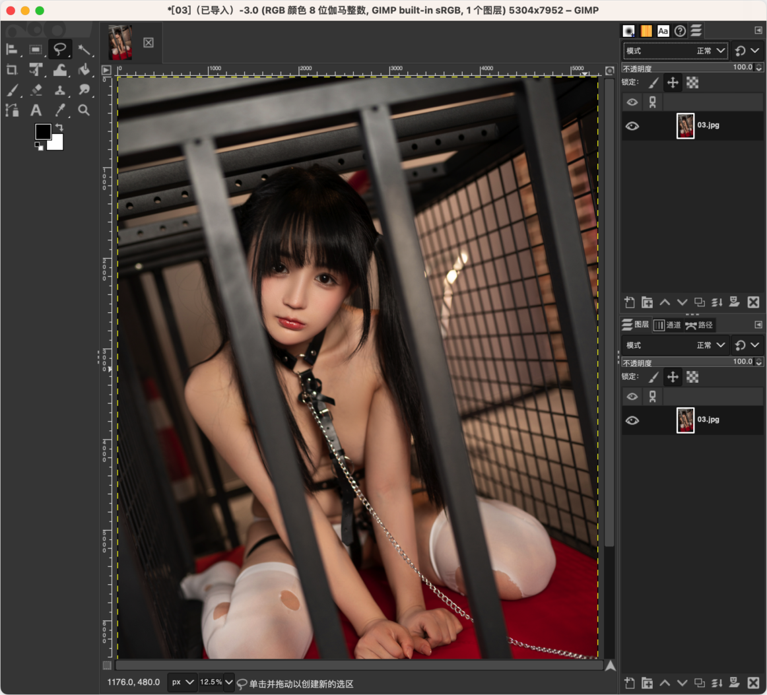Switch to the Brushes tab in upper dock
Viewport: 767px width, 695px height.
pyautogui.click(x=628, y=31)
